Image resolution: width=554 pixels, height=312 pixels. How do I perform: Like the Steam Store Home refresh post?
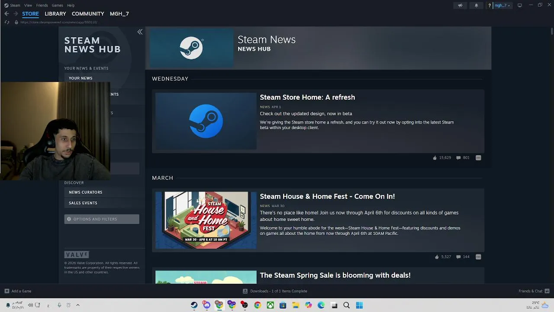(x=435, y=158)
